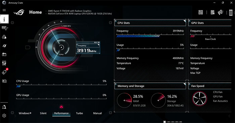
Task: Click the CPU Stats panel header
Action: [150, 23]
